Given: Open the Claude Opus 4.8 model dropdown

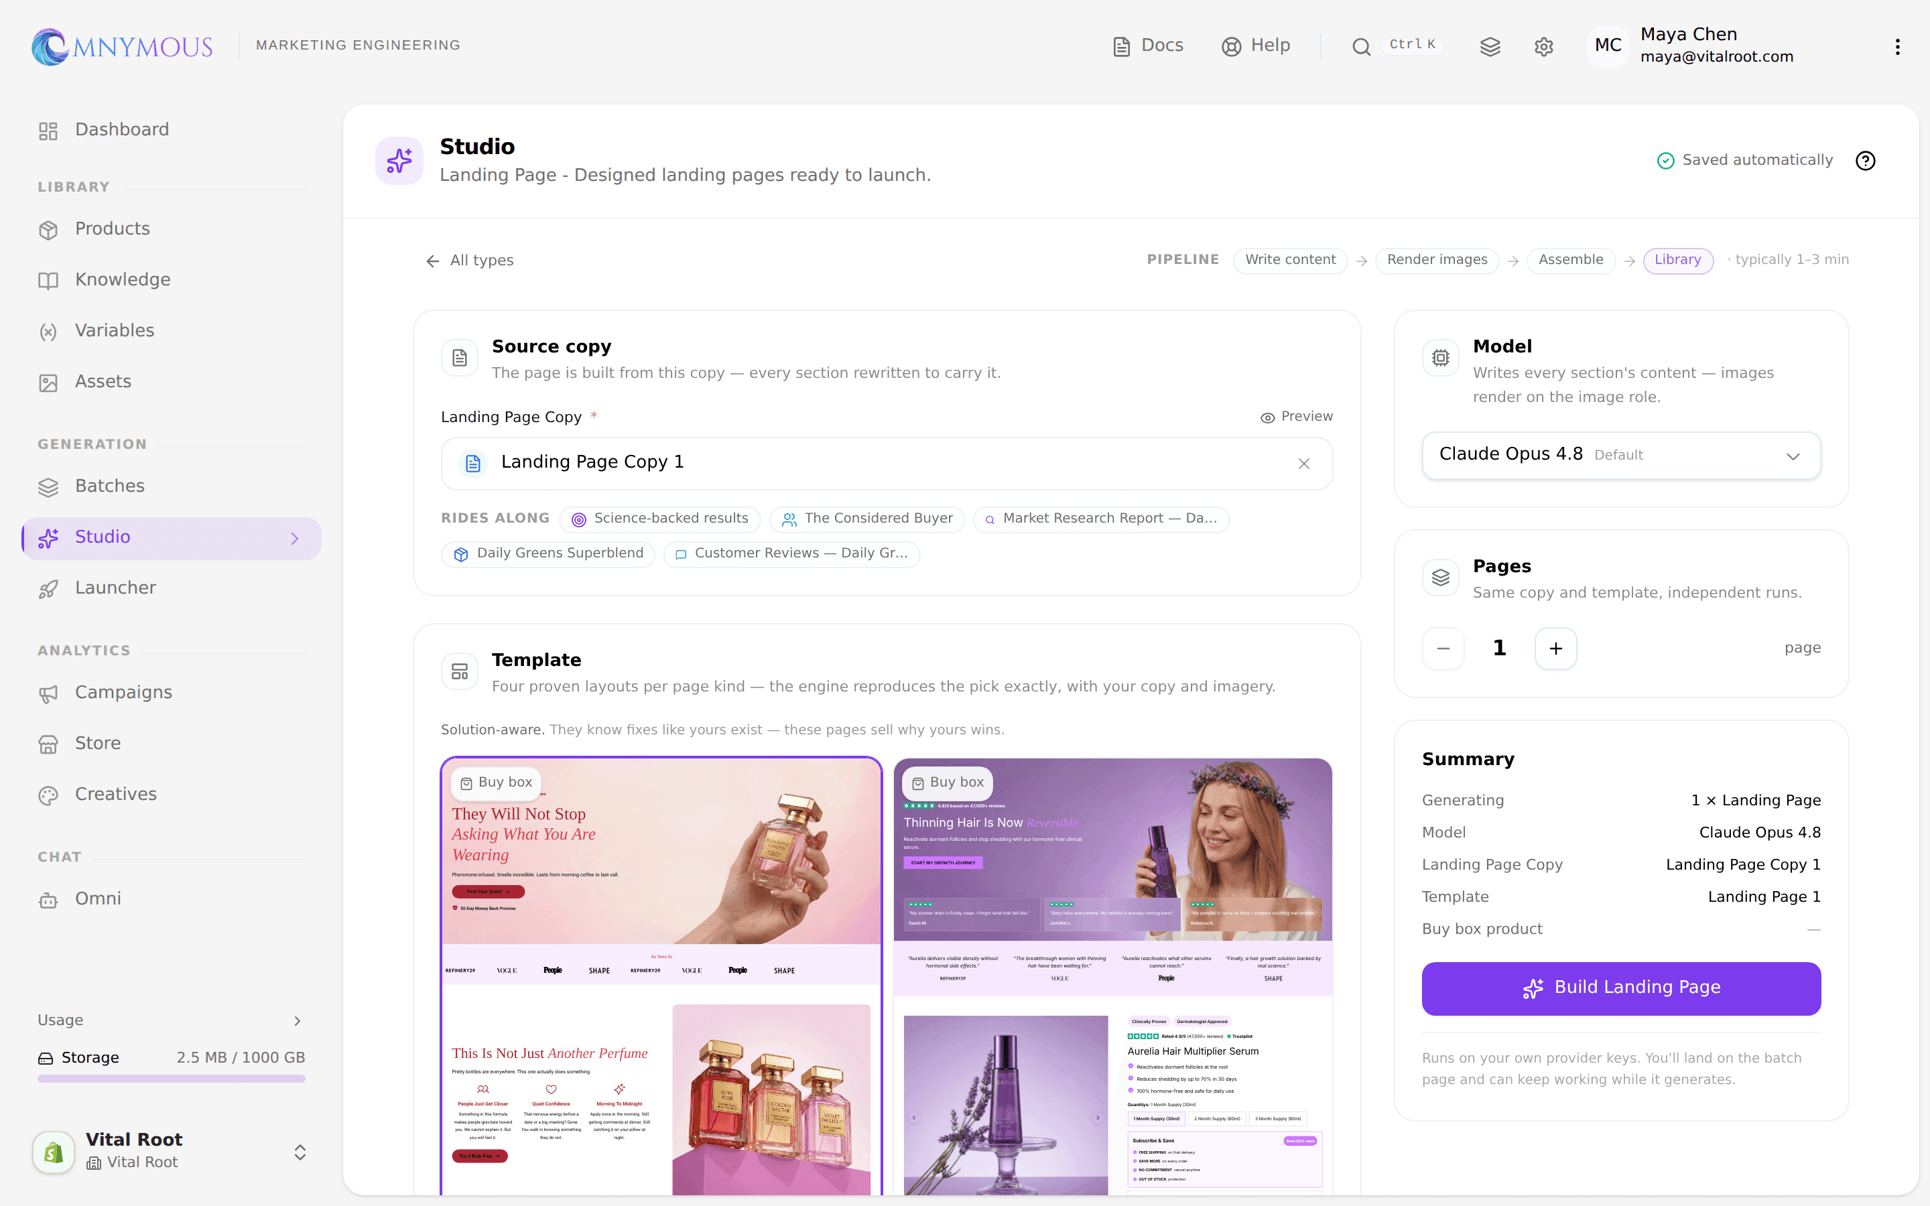Looking at the screenshot, I should click(x=1620, y=456).
